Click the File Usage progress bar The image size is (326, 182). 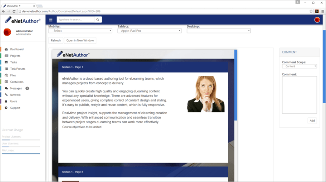click(x=21, y=154)
